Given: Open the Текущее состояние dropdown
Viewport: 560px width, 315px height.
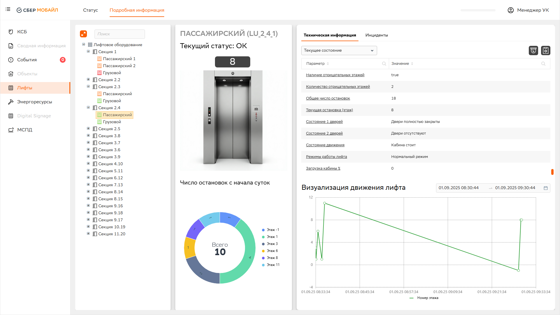Looking at the screenshot, I should pos(339,51).
